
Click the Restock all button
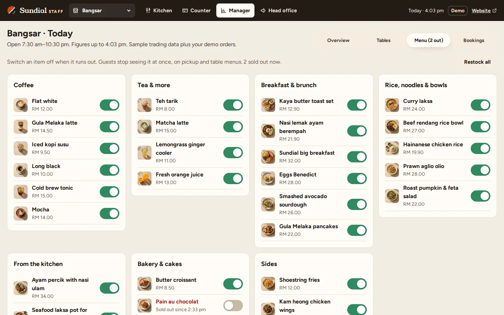click(x=477, y=62)
